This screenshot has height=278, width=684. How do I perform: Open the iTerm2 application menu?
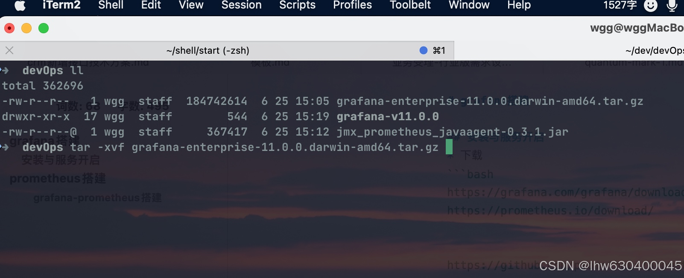61,5
